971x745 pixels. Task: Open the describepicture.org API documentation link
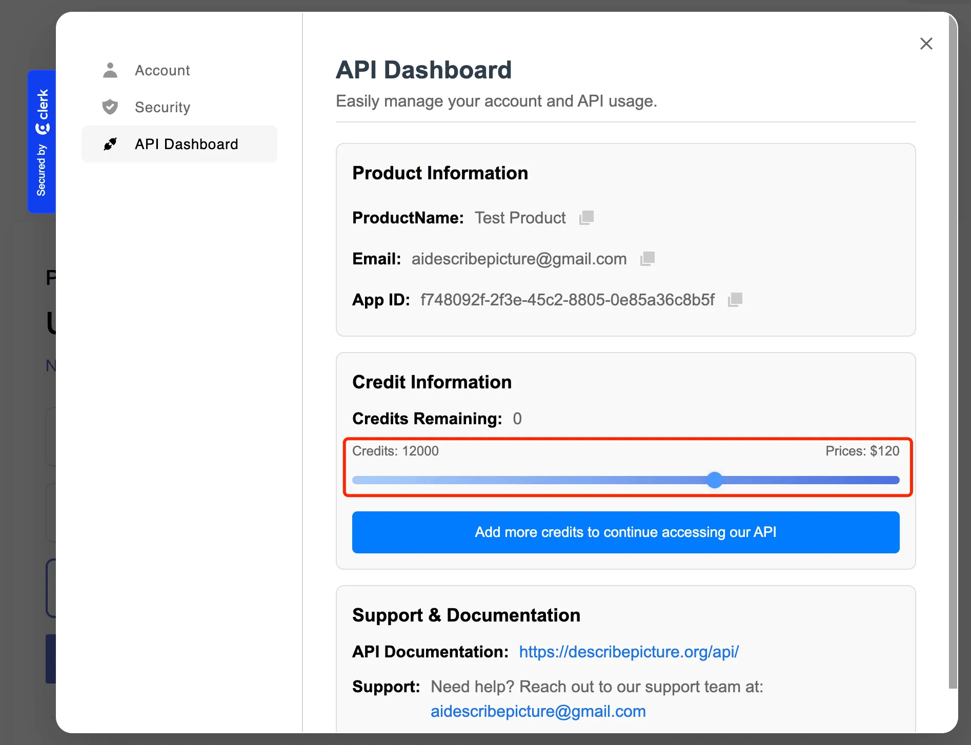pos(629,652)
